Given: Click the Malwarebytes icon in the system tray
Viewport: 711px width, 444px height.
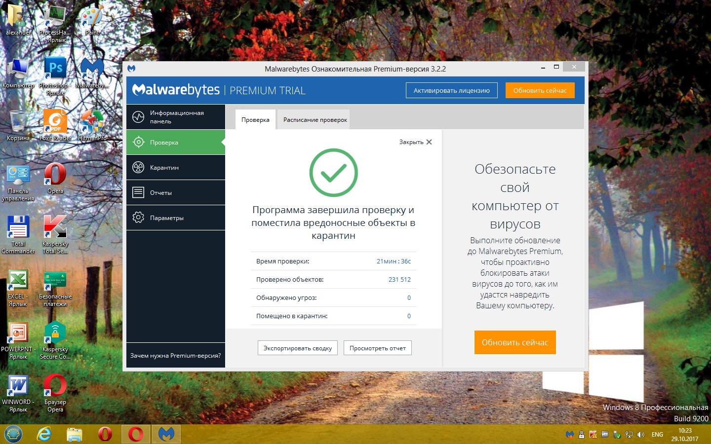Looking at the screenshot, I should point(570,435).
